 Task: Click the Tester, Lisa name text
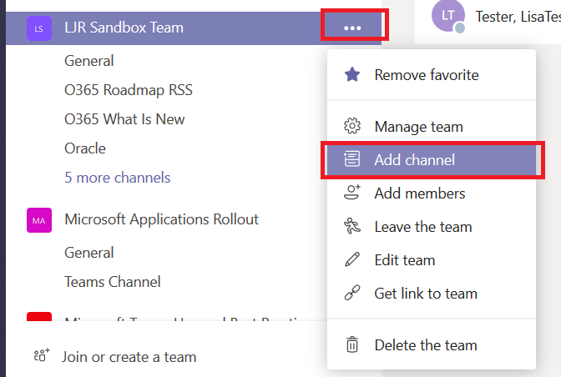point(518,17)
